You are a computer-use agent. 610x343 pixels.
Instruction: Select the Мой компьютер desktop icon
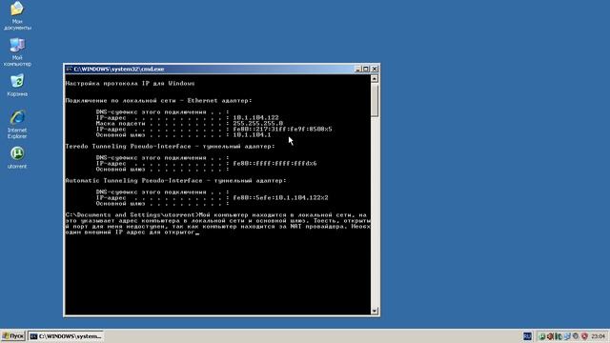[x=17, y=51]
